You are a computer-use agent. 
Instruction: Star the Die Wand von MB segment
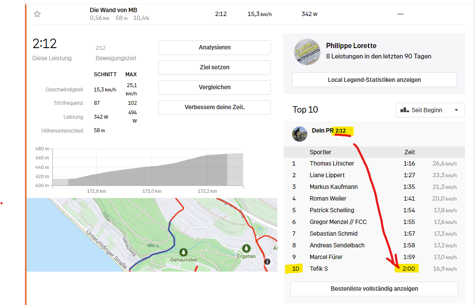[37, 14]
